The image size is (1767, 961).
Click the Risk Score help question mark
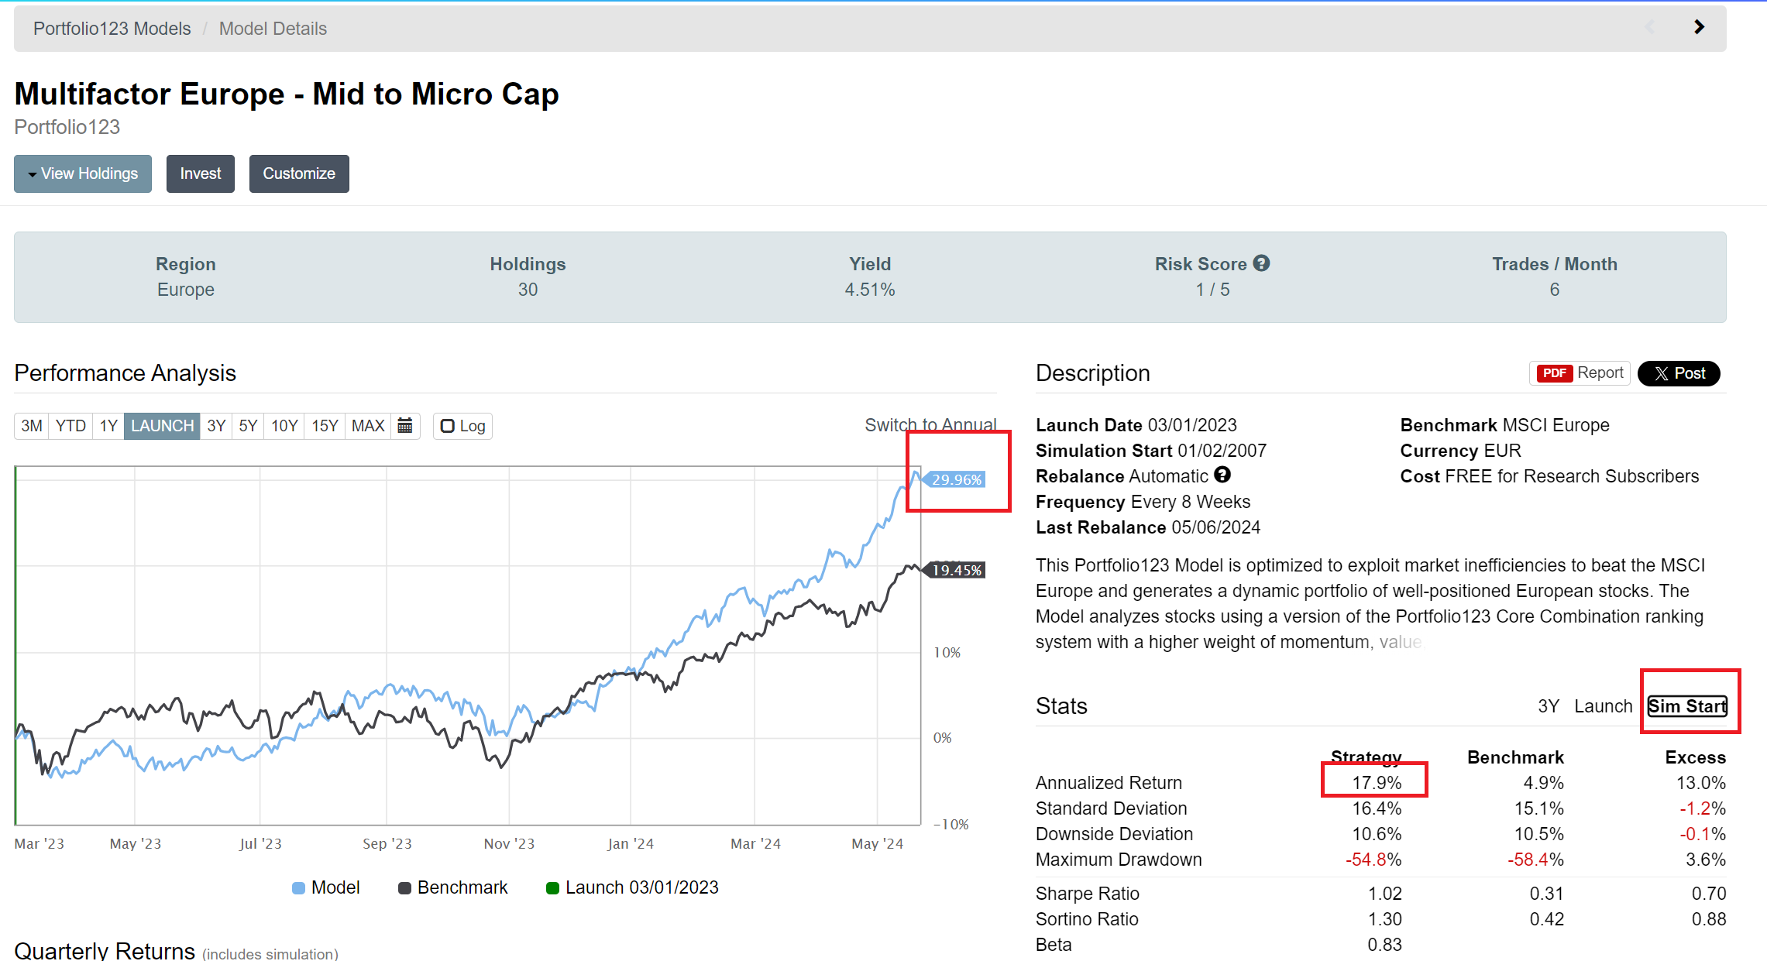pos(1261,263)
